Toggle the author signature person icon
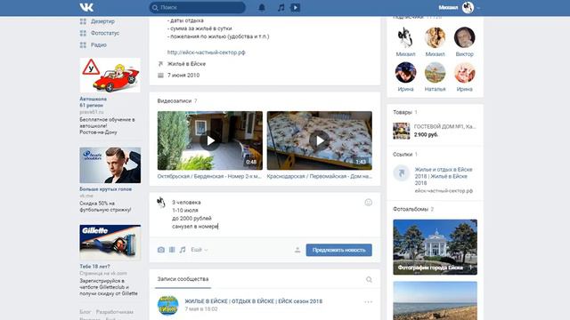Viewport: 570px width, 320px height. point(297,250)
